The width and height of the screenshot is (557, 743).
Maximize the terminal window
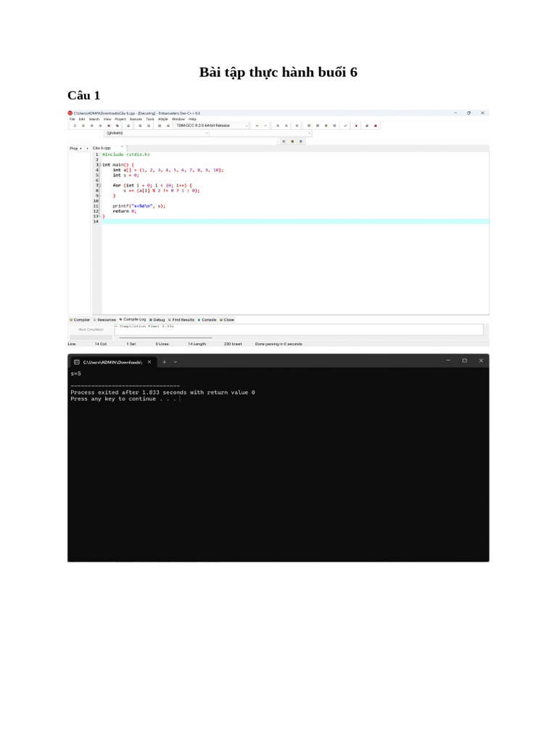point(465,361)
